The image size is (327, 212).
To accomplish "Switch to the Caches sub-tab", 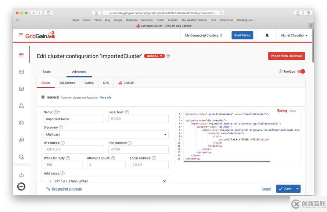I will 89,83.
